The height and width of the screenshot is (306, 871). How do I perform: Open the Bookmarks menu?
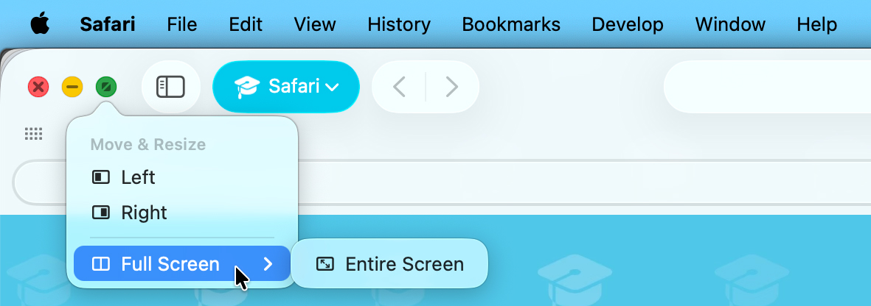click(511, 24)
